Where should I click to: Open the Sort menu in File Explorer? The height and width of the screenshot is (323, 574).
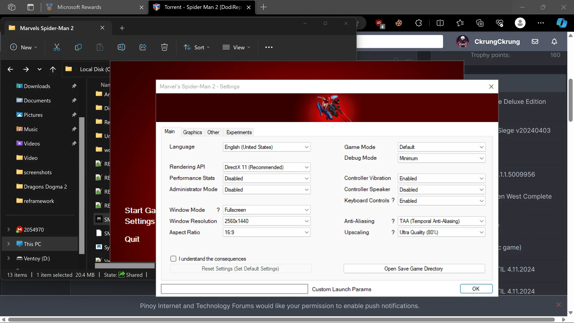(x=197, y=47)
